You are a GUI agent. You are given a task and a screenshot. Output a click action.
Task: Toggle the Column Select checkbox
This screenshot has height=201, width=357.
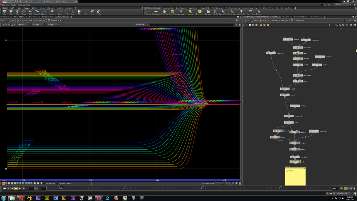57,183
